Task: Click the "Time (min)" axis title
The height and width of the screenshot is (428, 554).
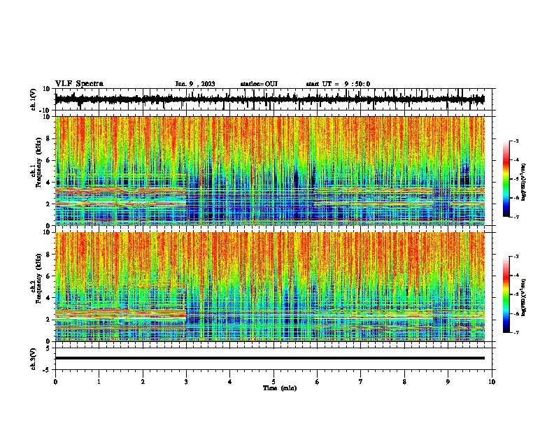Action: click(280, 388)
